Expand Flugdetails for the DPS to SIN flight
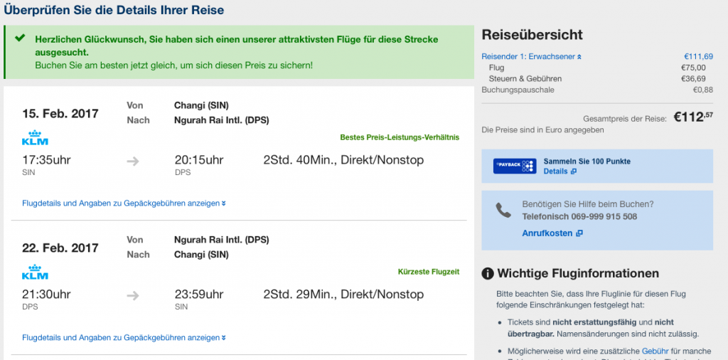728x360 pixels. pos(124,337)
